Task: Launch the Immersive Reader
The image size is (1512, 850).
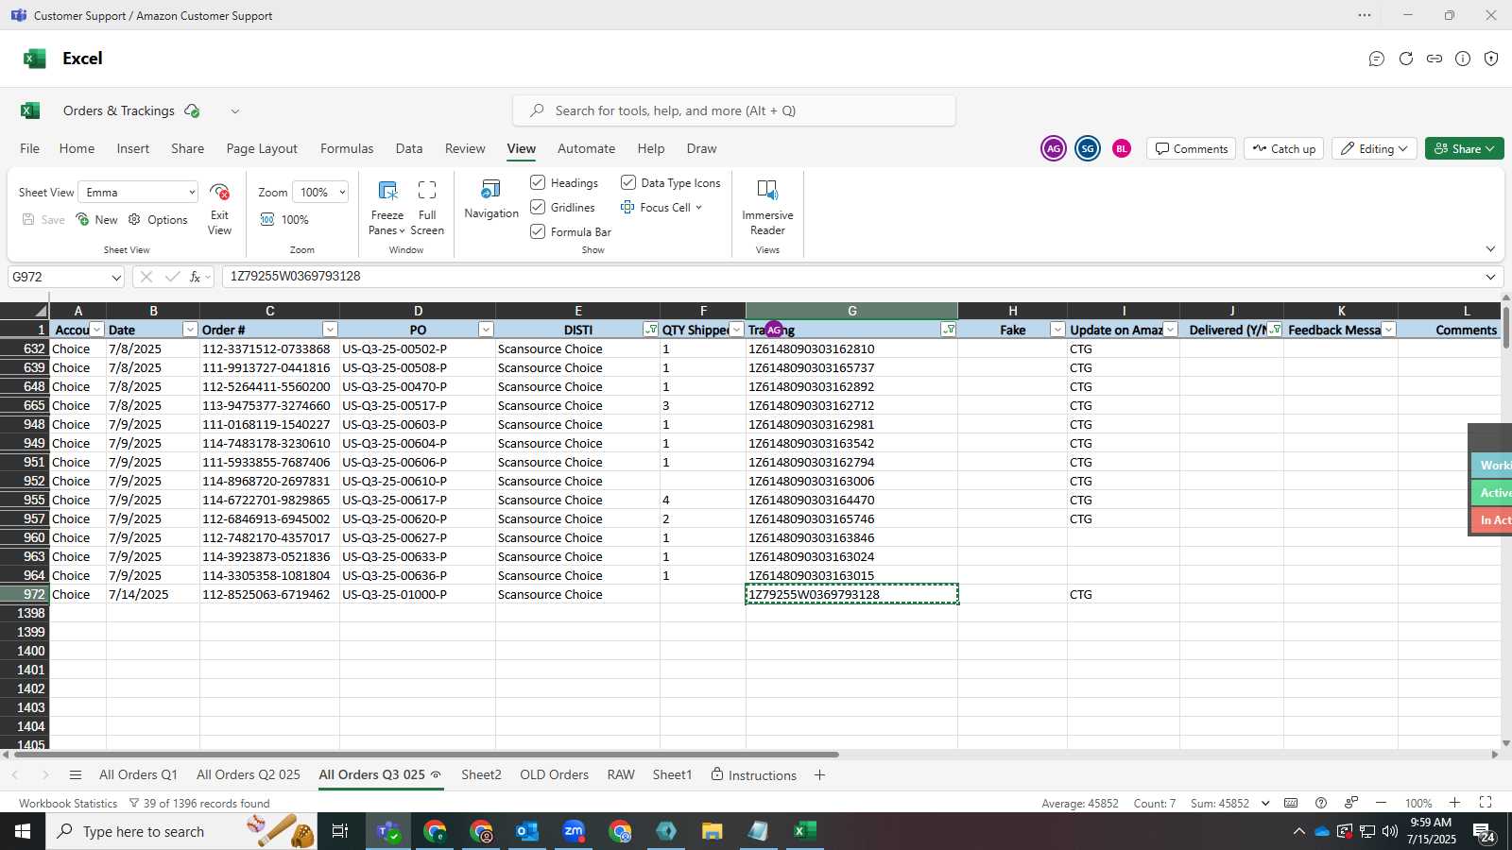Action: pyautogui.click(x=767, y=190)
